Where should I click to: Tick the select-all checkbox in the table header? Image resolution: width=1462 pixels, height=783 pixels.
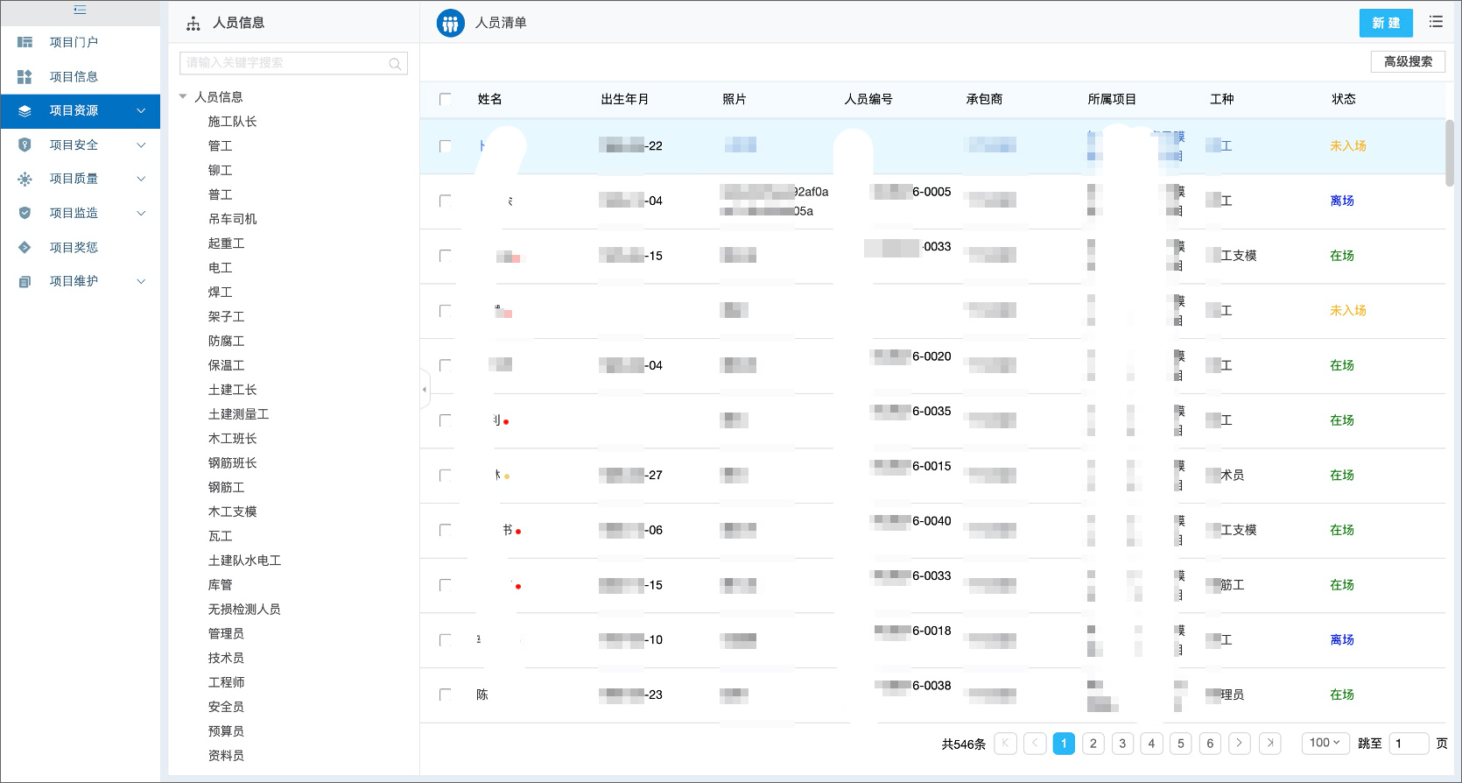[x=446, y=99]
